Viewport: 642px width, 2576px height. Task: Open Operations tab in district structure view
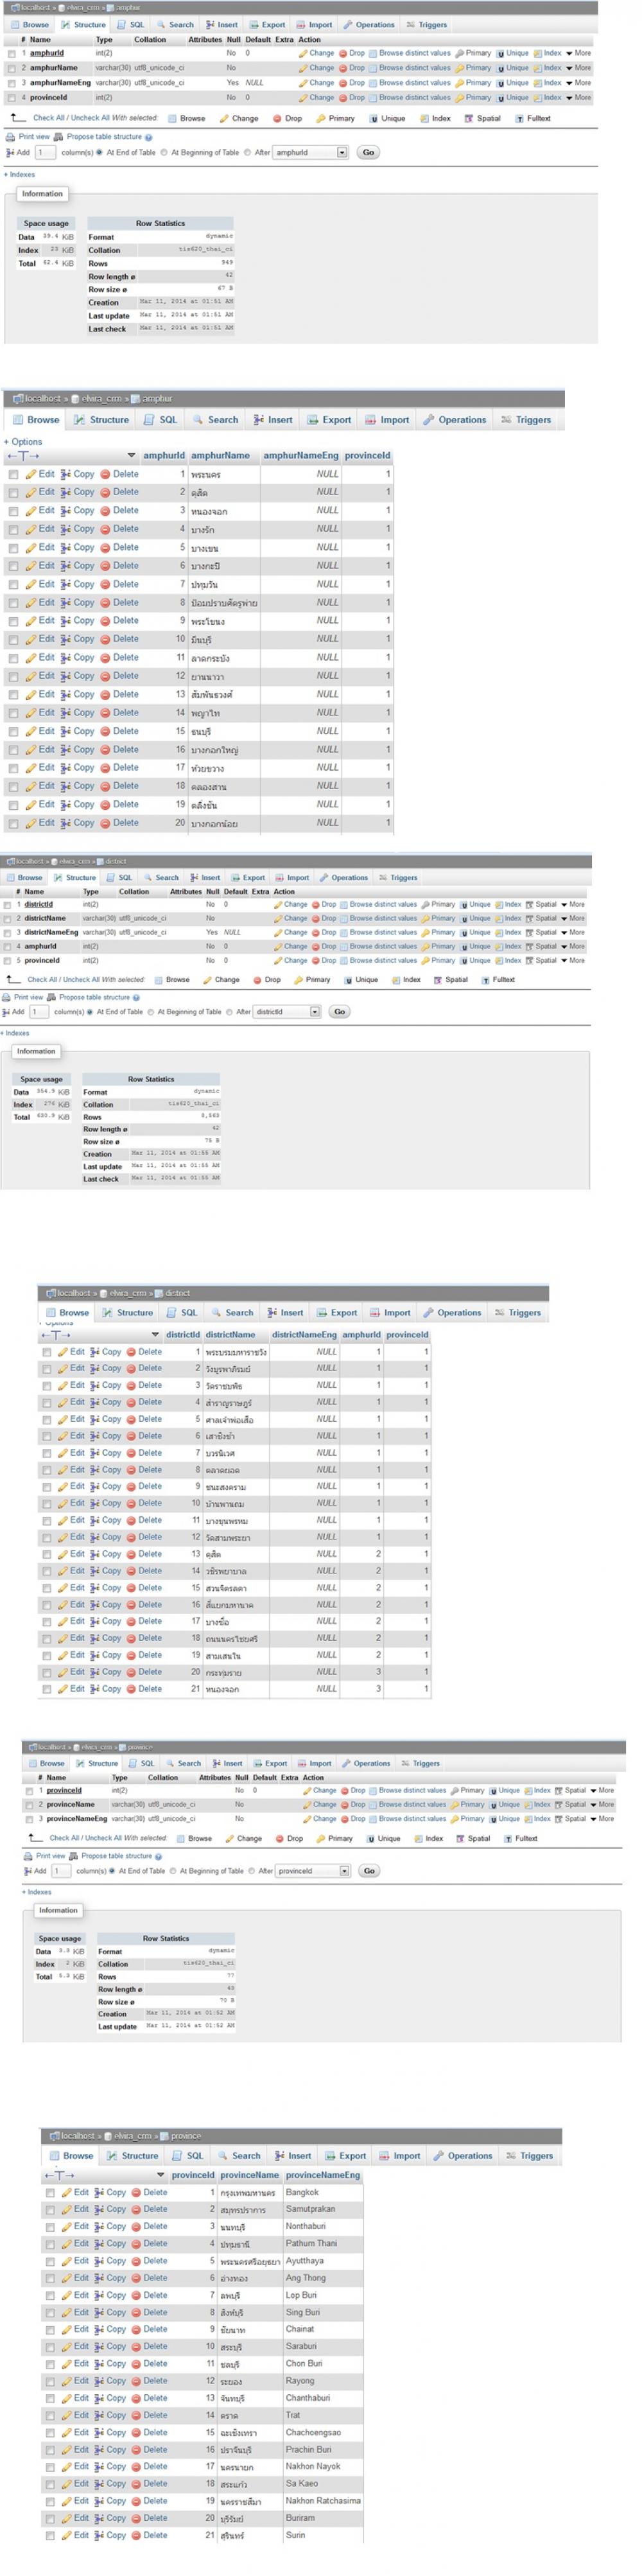point(343,878)
